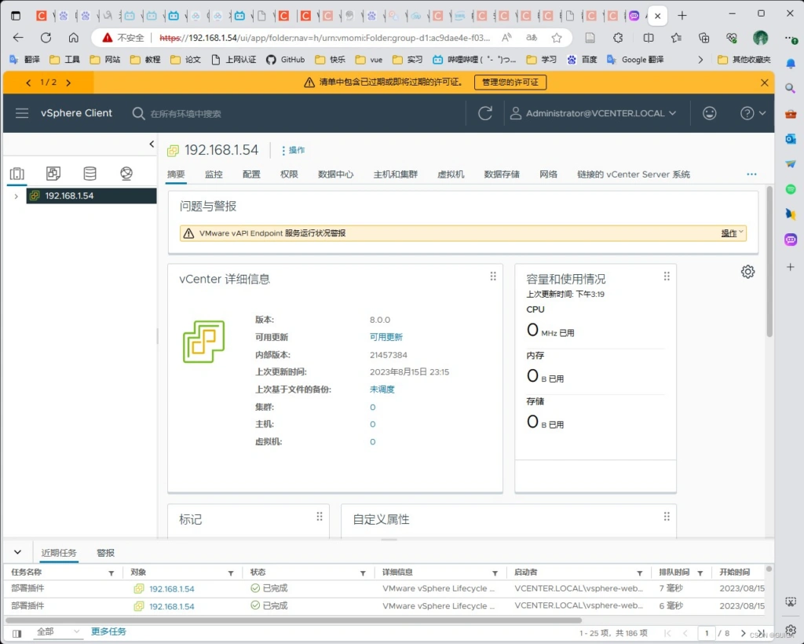Screen dimensions: 804x644
Task: Switch to the 警报 tab
Action: point(106,553)
